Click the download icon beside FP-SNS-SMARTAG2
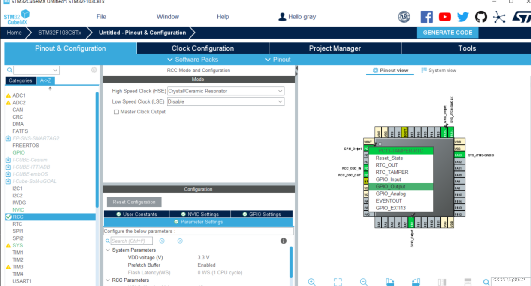Viewport: 531px width, 286px height. coord(8,138)
